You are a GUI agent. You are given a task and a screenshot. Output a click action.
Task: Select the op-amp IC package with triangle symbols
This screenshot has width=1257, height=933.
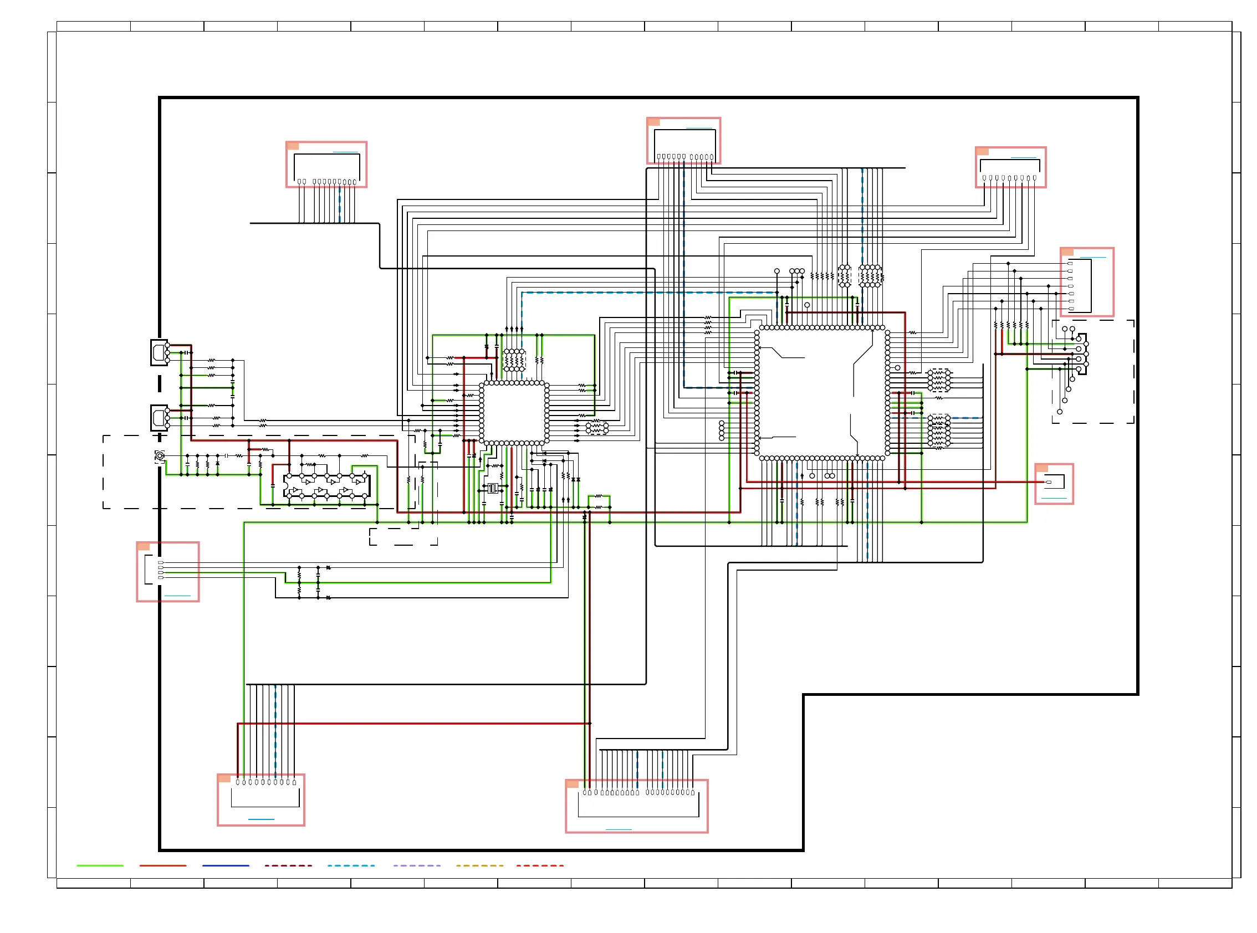[327, 486]
